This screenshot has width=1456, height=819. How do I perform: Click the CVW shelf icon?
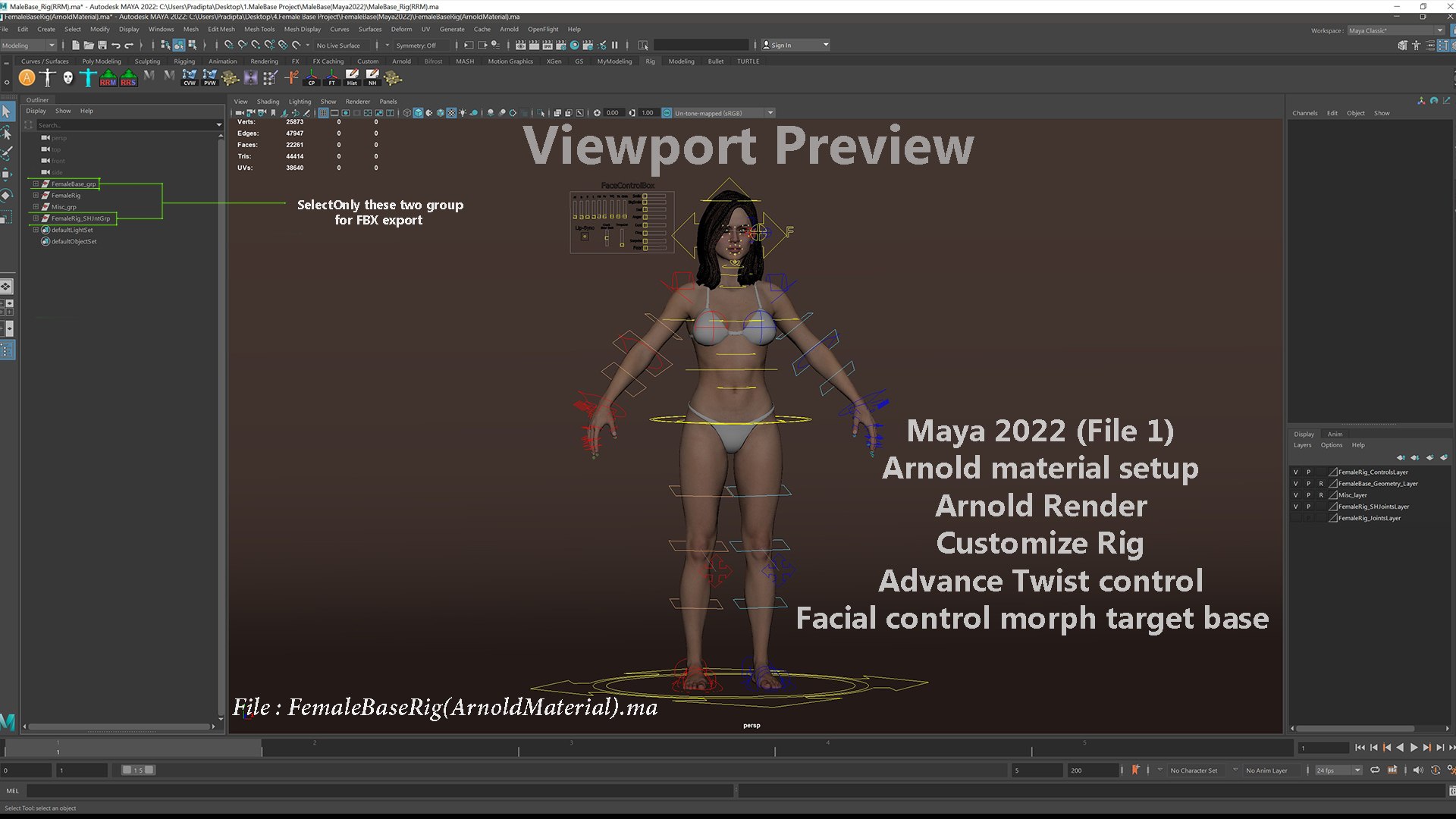[x=190, y=77]
